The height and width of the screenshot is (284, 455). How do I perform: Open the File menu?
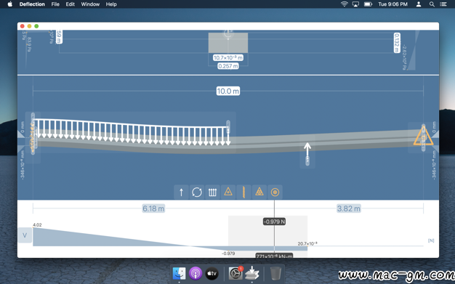pos(55,4)
